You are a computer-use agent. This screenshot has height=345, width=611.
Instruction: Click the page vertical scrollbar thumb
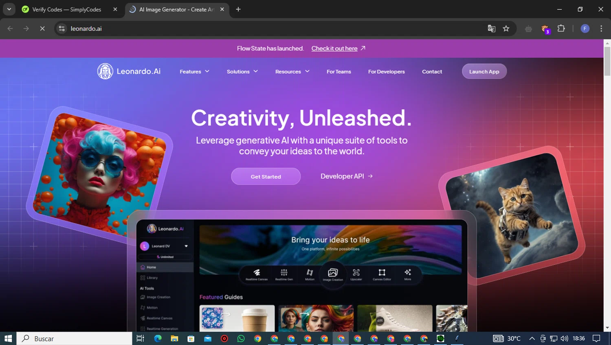tap(607, 61)
